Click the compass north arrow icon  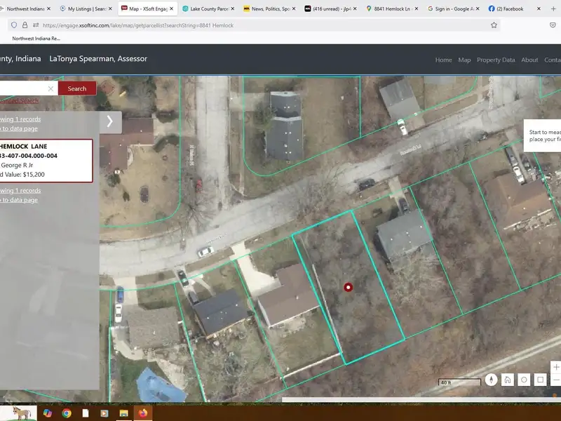491,380
